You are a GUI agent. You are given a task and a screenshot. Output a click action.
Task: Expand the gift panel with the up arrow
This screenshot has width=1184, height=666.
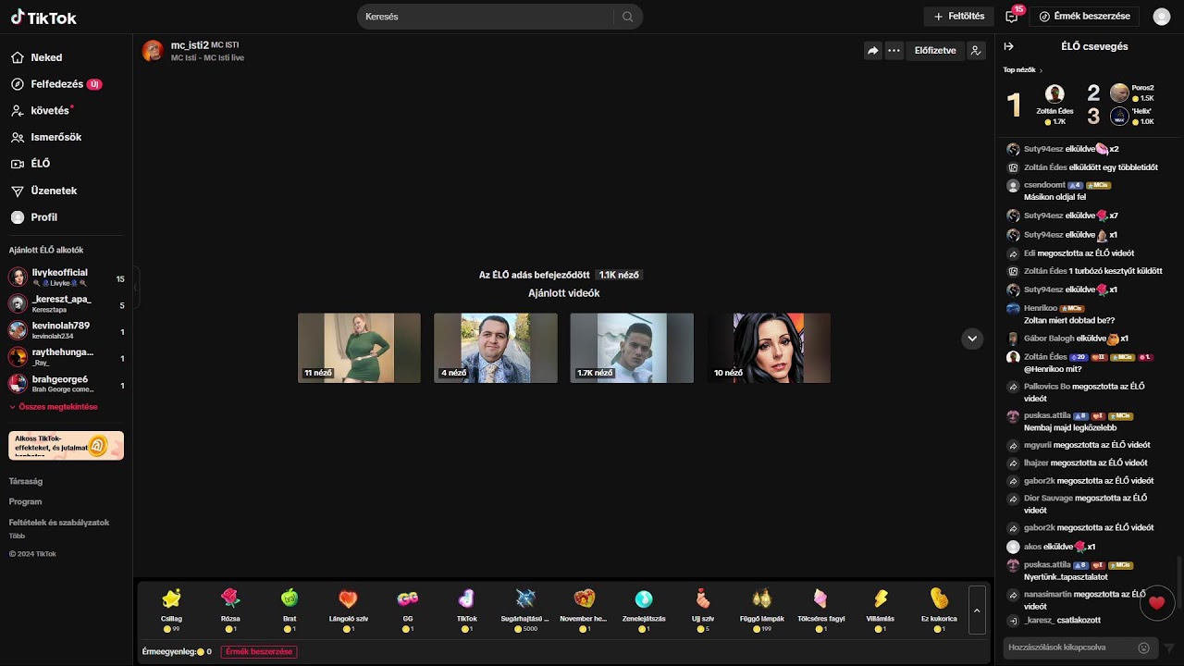[x=978, y=610]
